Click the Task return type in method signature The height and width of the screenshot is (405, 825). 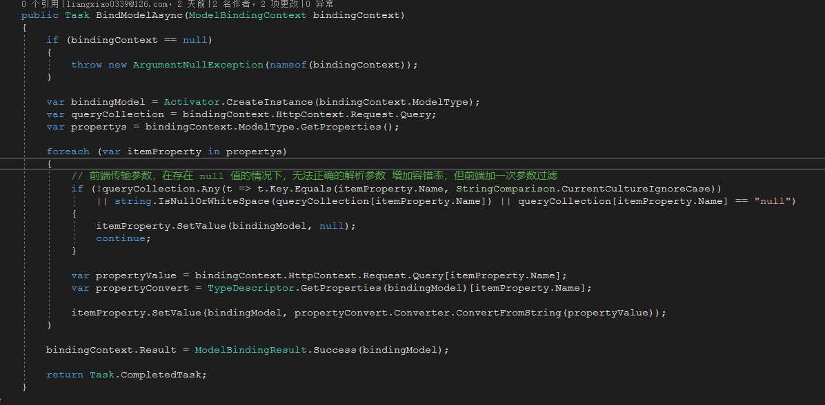77,15
